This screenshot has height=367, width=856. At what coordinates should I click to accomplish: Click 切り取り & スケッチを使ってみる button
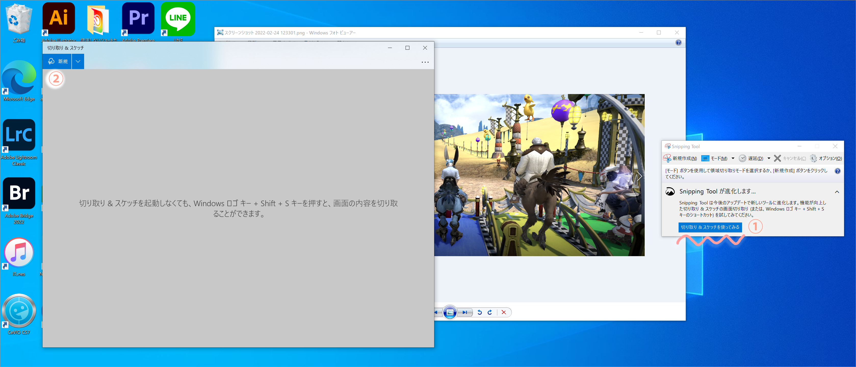710,227
